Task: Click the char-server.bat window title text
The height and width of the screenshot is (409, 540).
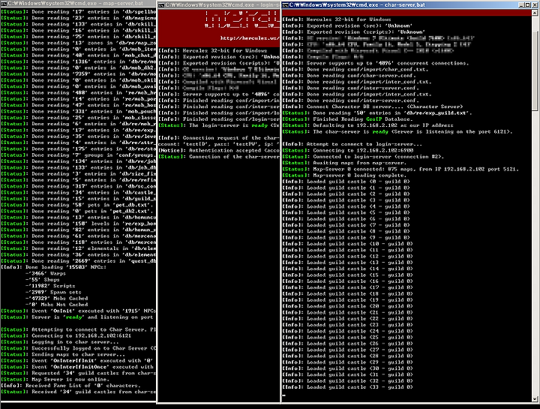Action: pyautogui.click(x=357, y=5)
